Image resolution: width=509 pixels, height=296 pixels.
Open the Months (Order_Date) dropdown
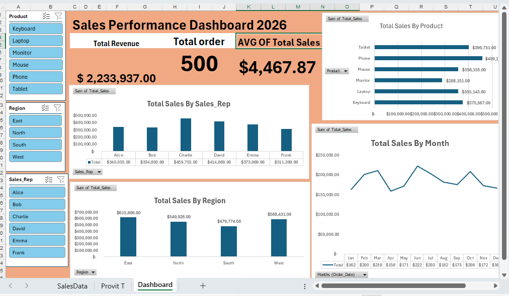click(x=342, y=274)
